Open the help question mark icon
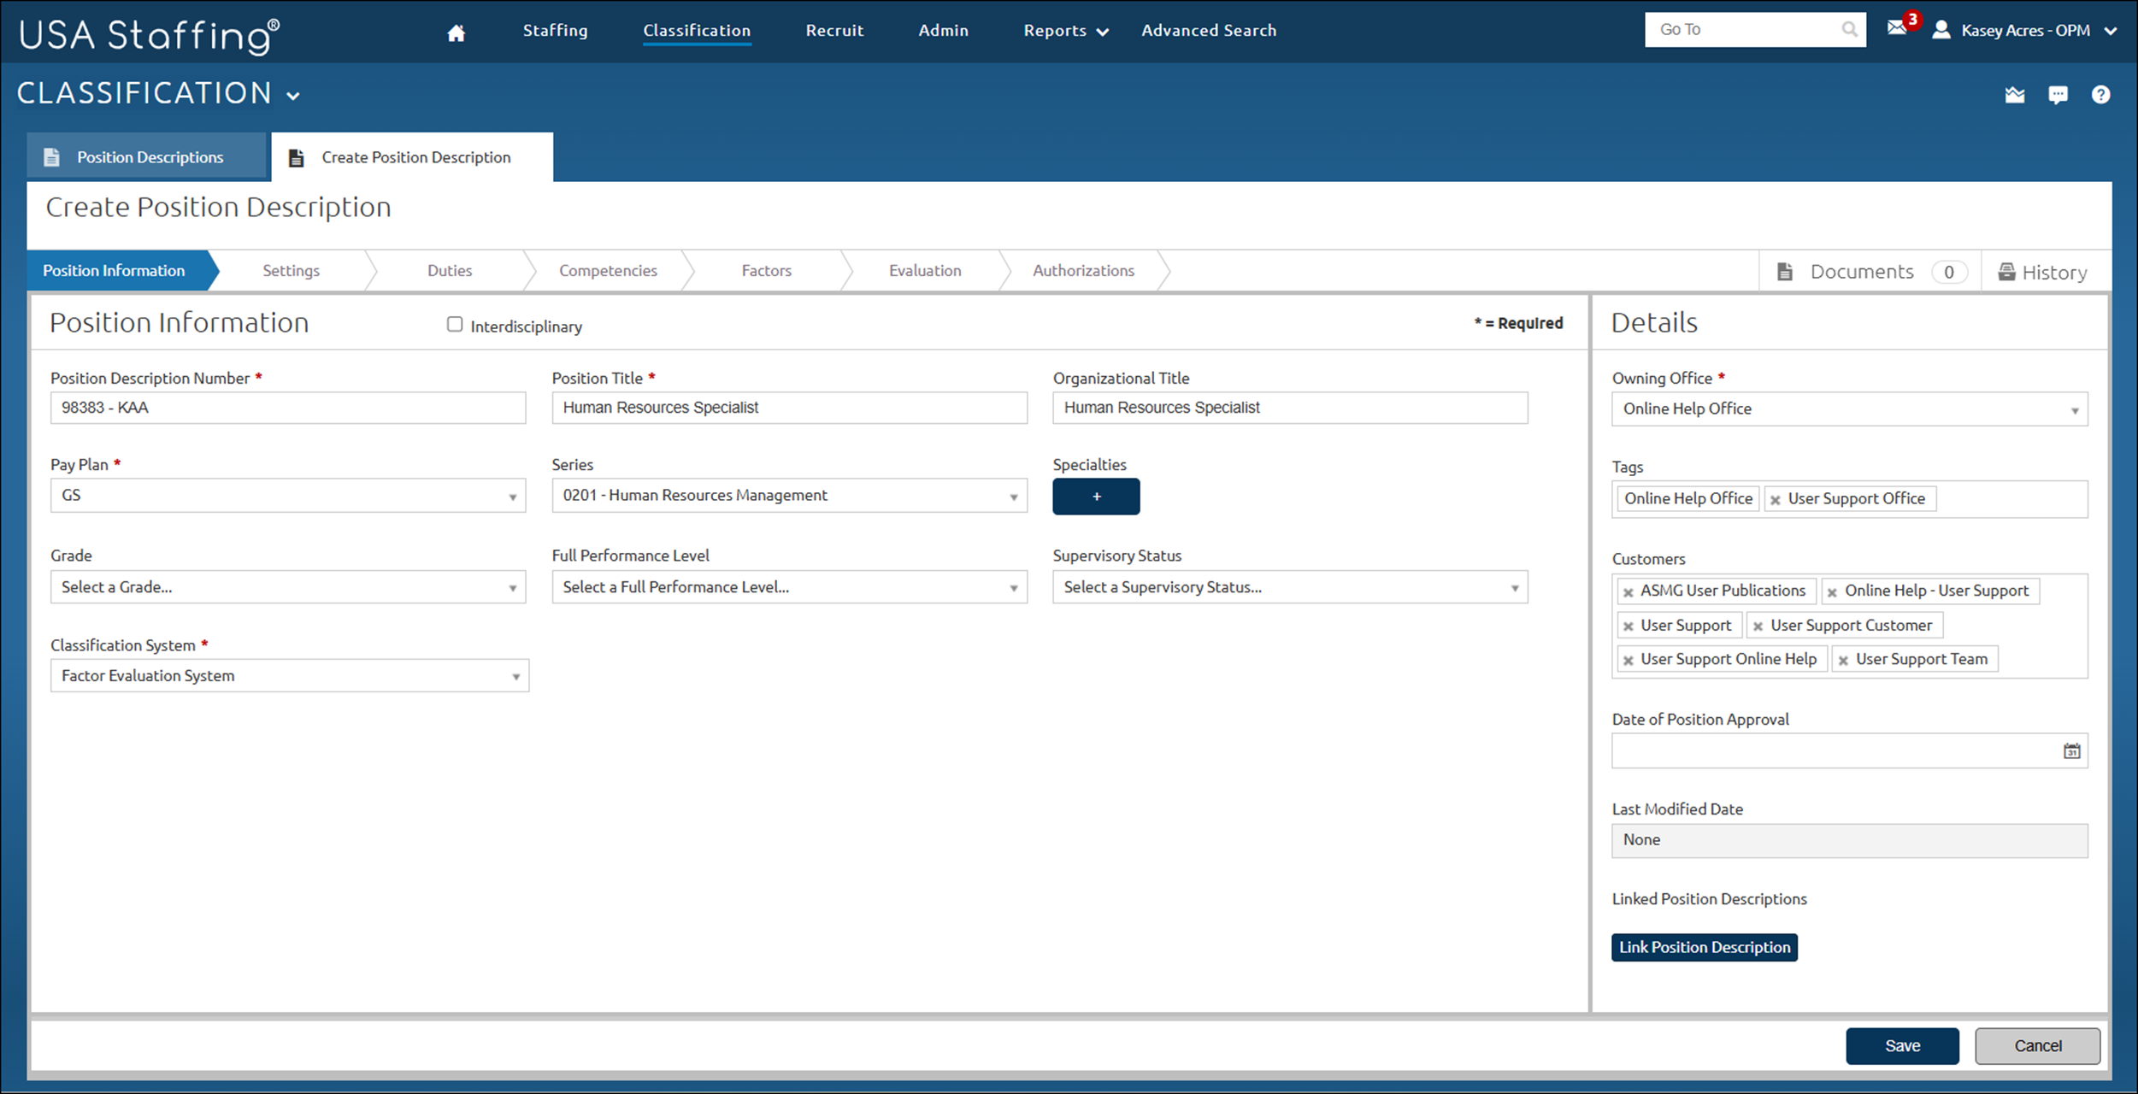Image resolution: width=2138 pixels, height=1094 pixels. coord(2100,95)
